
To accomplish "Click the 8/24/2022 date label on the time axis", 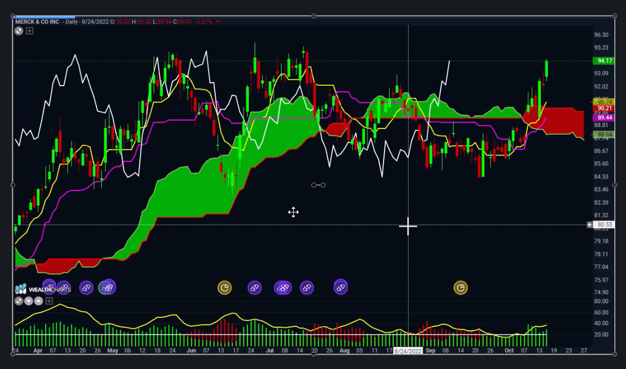I will tap(408, 351).
